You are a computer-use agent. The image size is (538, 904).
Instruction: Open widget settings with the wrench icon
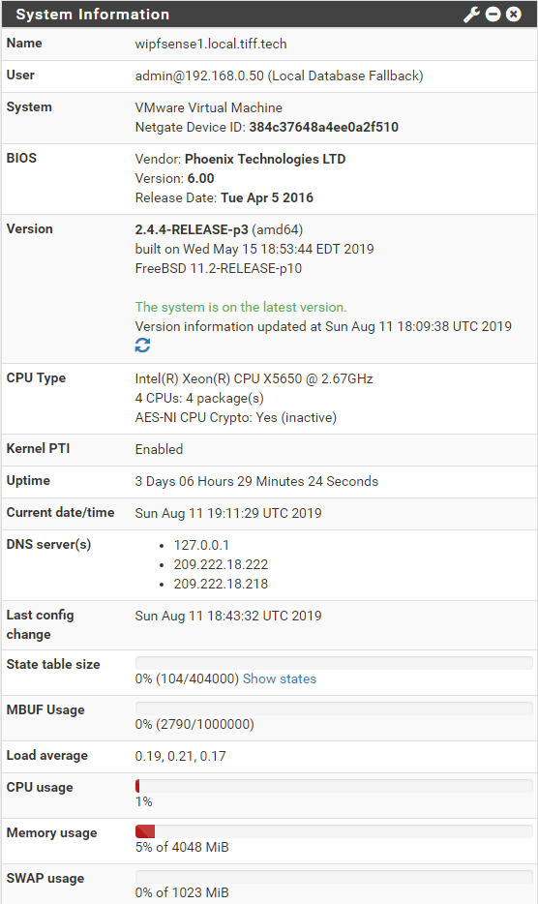pos(471,15)
